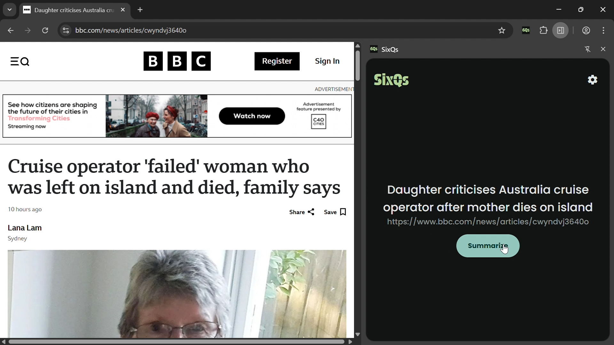This screenshot has width=614, height=345.
Task: Unpin the SixQs side panel
Action: [587, 49]
